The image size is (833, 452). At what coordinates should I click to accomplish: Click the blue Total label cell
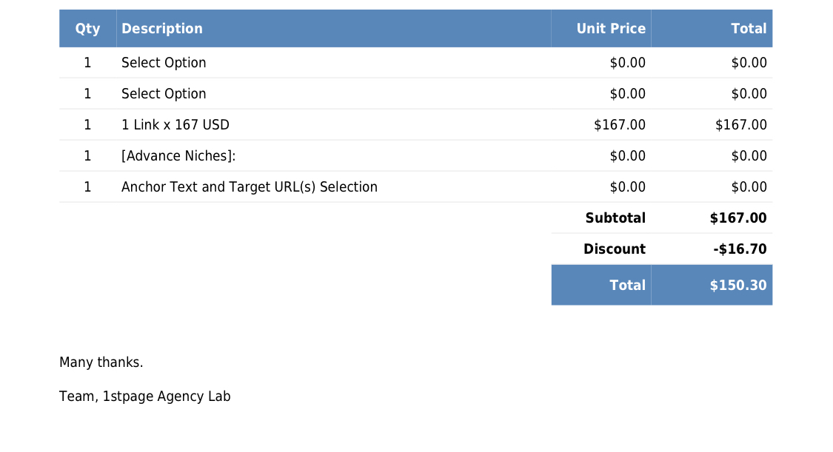601,285
